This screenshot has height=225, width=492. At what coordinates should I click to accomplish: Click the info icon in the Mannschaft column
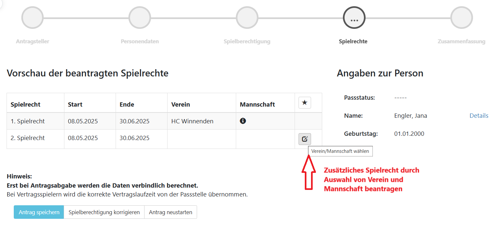pyautogui.click(x=243, y=121)
